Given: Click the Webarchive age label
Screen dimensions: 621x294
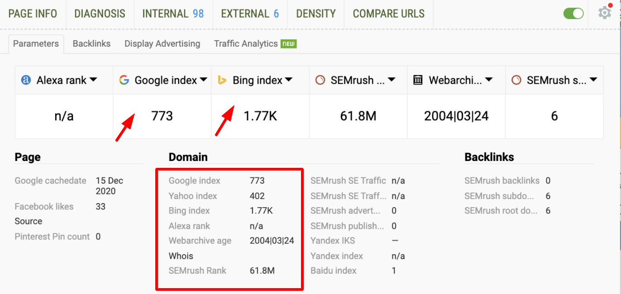Looking at the screenshot, I should (x=200, y=241).
